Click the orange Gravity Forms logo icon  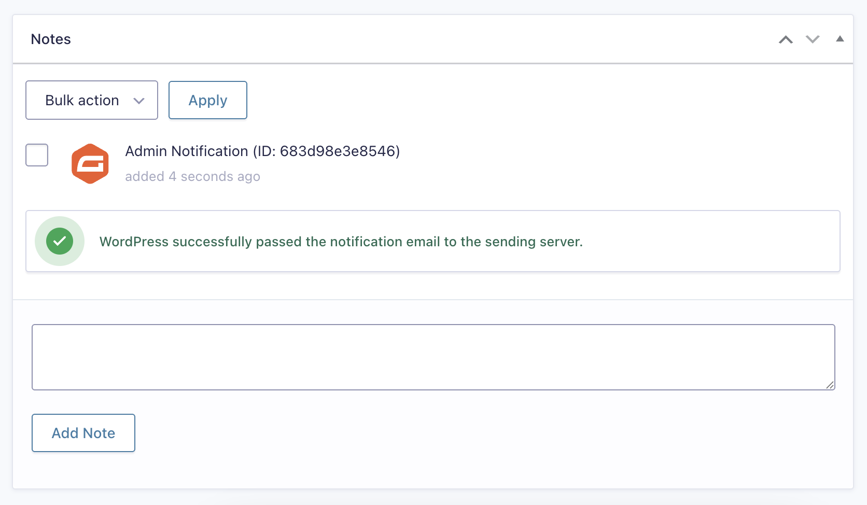point(90,164)
